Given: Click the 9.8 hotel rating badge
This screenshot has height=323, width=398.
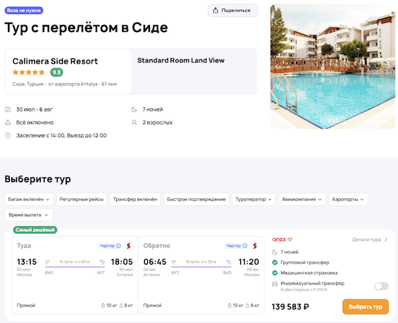Looking at the screenshot, I should [x=56, y=72].
